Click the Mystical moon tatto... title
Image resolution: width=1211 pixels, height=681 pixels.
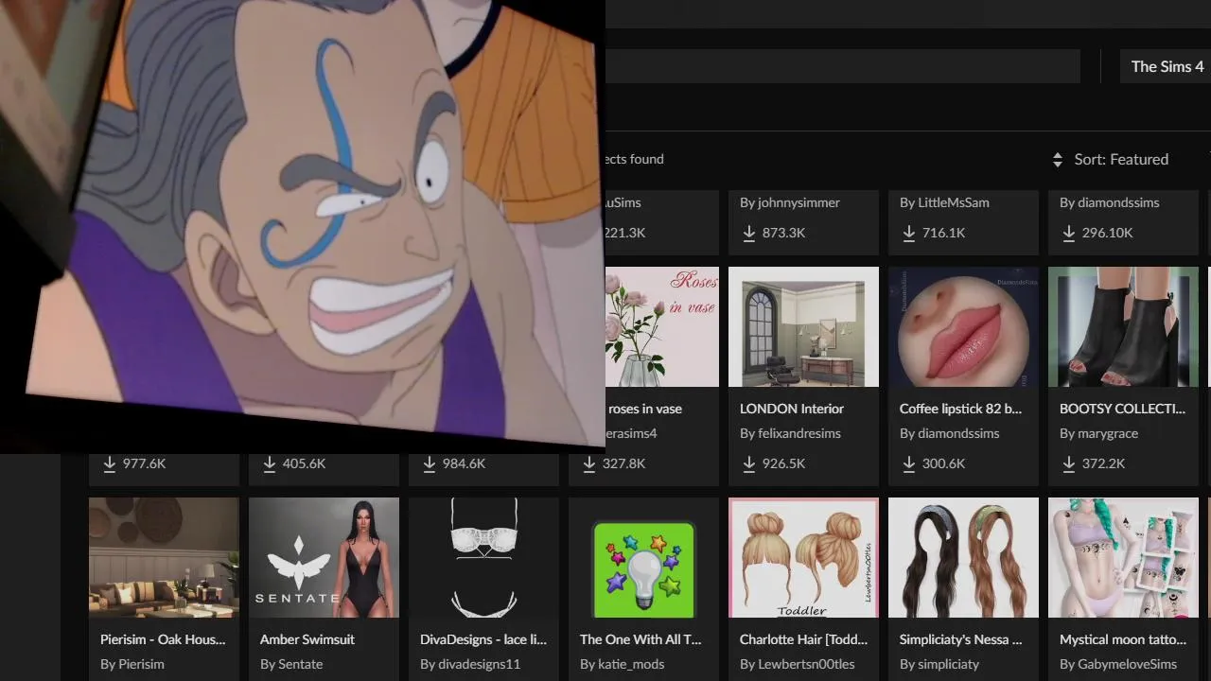click(x=1123, y=639)
